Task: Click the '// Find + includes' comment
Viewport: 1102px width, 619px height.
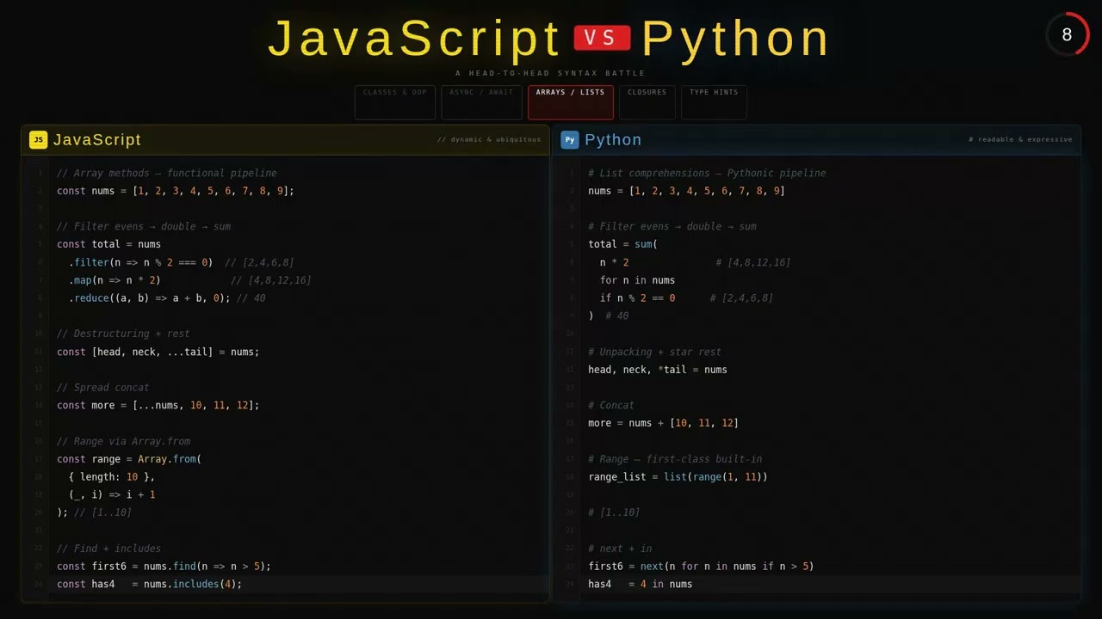Action: 108,549
